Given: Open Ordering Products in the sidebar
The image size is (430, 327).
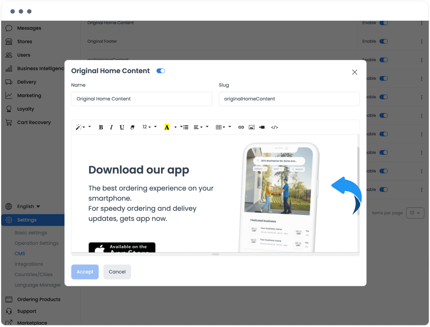Looking at the screenshot, I should 39,299.
